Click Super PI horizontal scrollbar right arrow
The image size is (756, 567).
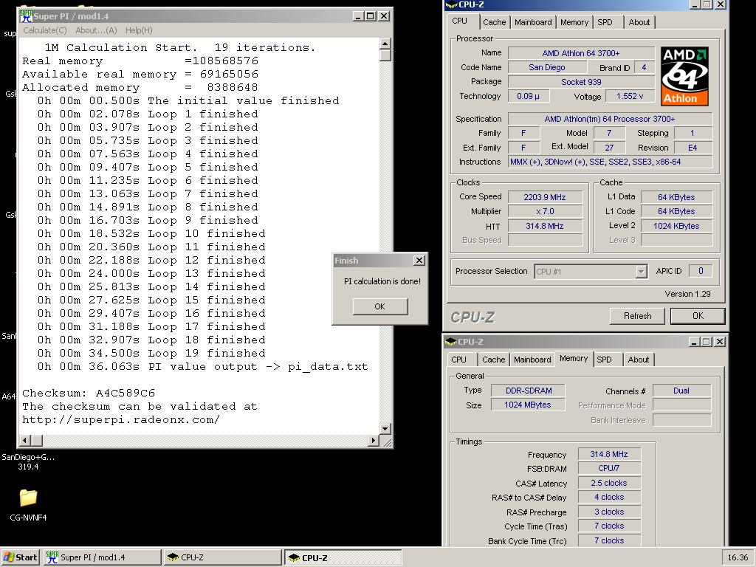pyautogui.click(x=373, y=440)
